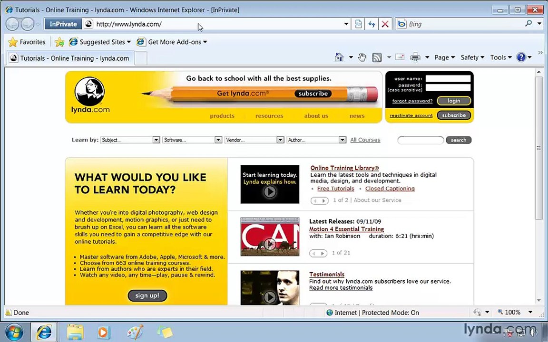Play the Motion 4 video thumbnail
The height and width of the screenshot is (342, 548).
[270, 237]
